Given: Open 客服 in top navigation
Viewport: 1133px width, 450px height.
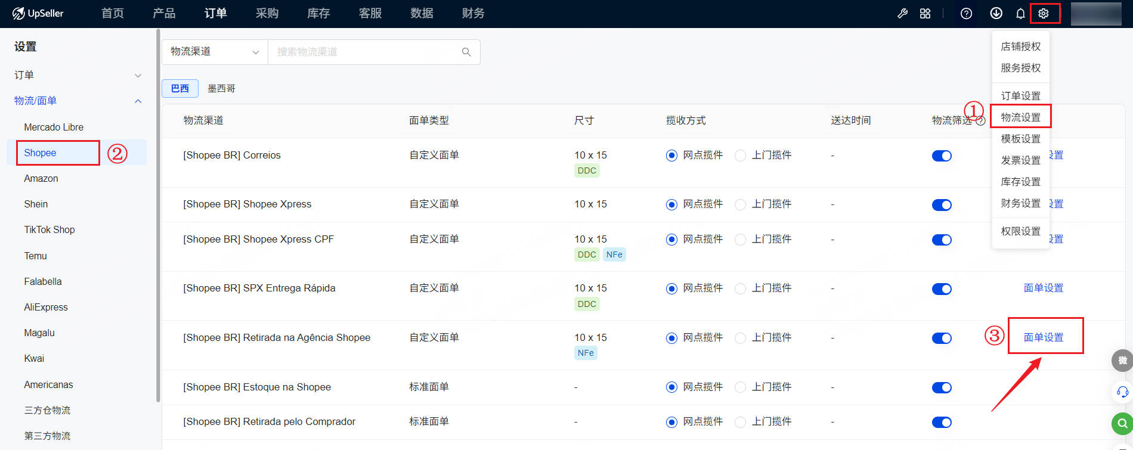Looking at the screenshot, I should pos(370,13).
